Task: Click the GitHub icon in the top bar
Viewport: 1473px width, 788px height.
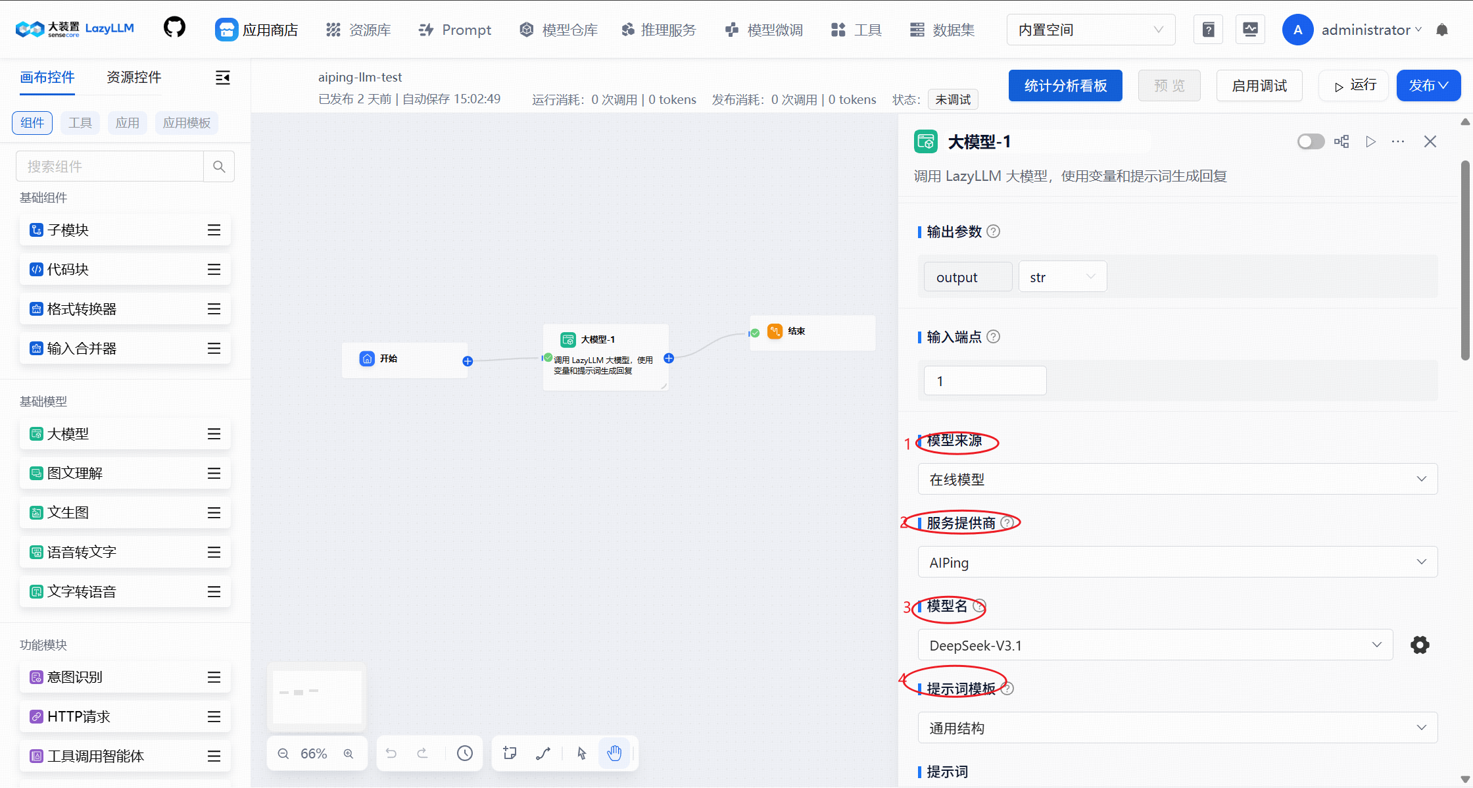Action: [174, 28]
